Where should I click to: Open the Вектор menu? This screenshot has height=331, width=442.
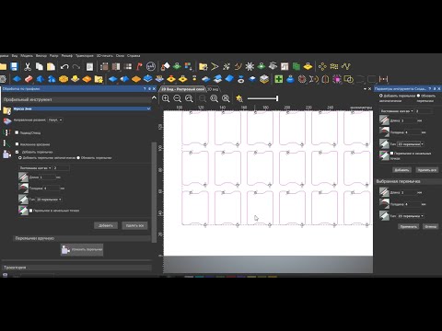pos(41,56)
